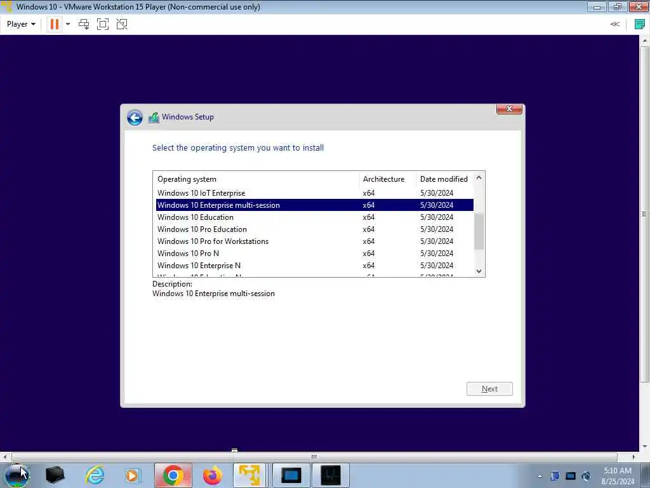Click the OS list scroll-up arrow
The width and height of the screenshot is (650, 488).
coord(479,178)
